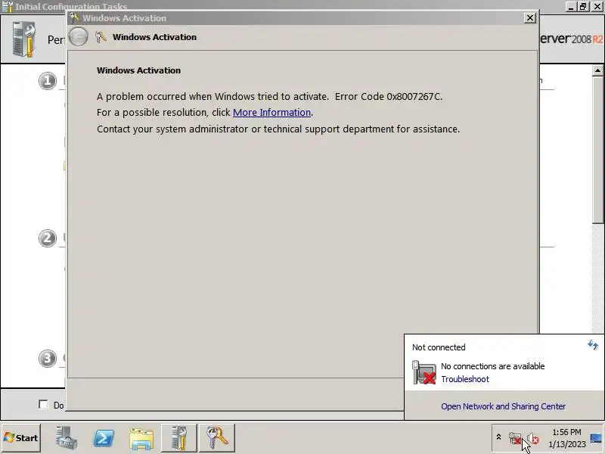This screenshot has height=454, width=605.
Task: Show hidden tray icons arrow
Action: point(498,437)
